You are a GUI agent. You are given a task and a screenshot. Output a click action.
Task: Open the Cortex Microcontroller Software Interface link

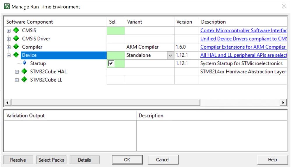[x=243, y=31]
